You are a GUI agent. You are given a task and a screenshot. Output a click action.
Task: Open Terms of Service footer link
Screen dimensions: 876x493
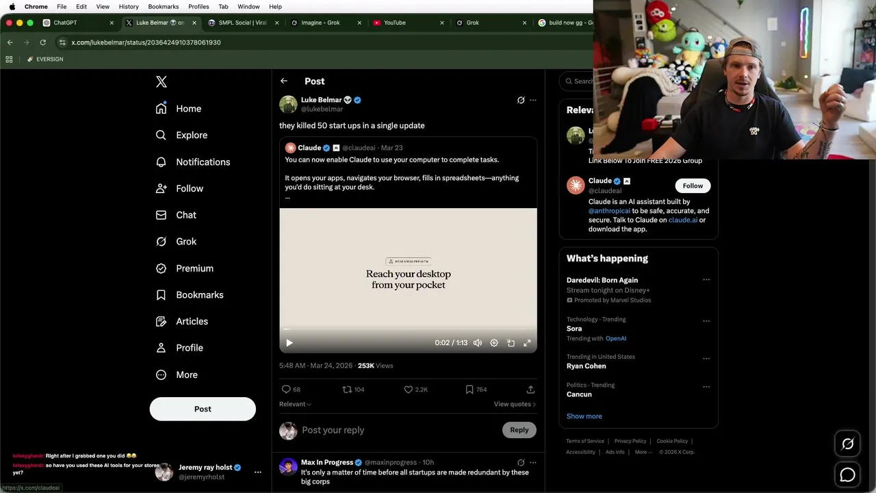point(585,442)
